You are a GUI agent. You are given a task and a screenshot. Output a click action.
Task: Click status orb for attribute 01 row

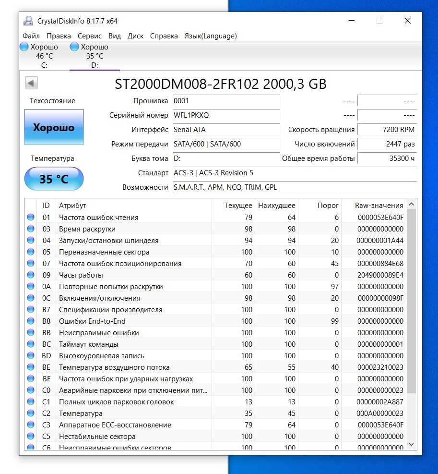(31, 217)
